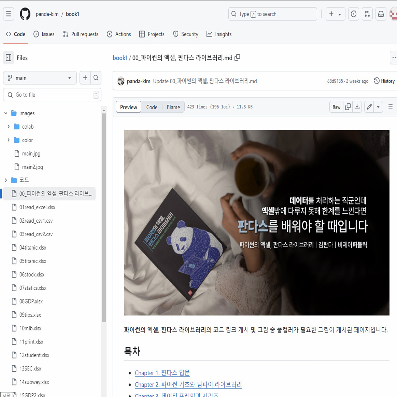
Task: Open the main branch selector
Action: click(40, 78)
